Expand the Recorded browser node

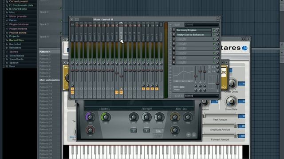click(x=4, y=44)
